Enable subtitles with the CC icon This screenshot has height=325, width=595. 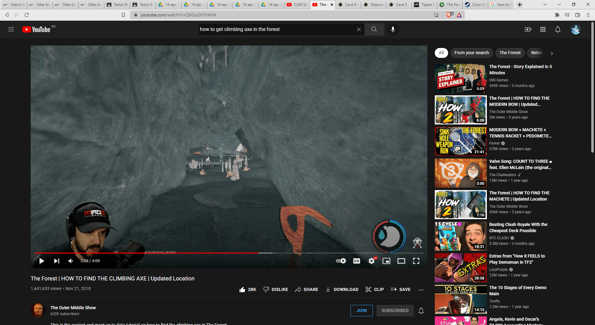[x=357, y=261]
